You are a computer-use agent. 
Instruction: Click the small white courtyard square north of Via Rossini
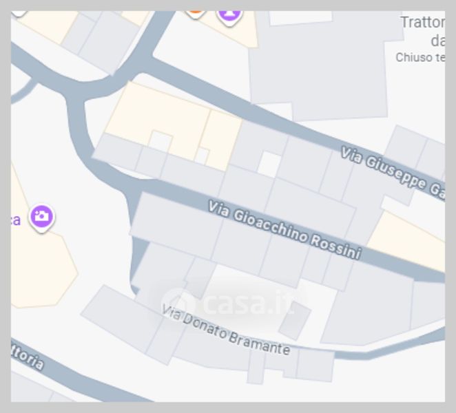(x=269, y=165)
